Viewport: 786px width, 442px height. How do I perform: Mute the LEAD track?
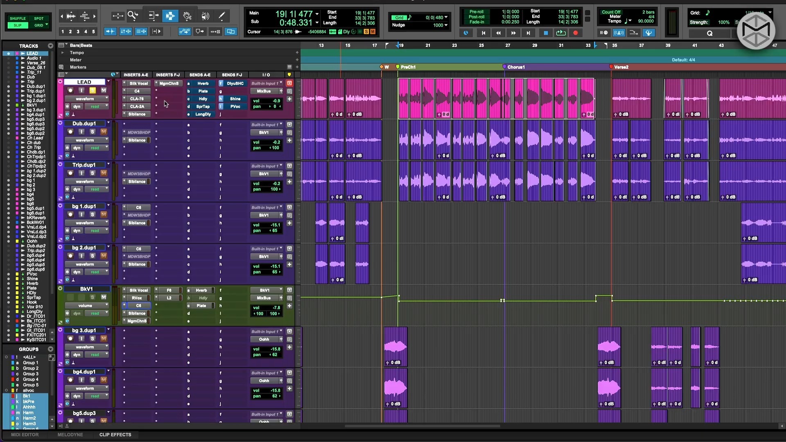[x=104, y=90]
